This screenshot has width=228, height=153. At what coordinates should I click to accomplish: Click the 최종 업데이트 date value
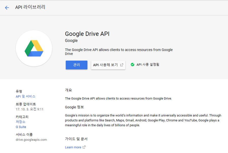click(29, 109)
